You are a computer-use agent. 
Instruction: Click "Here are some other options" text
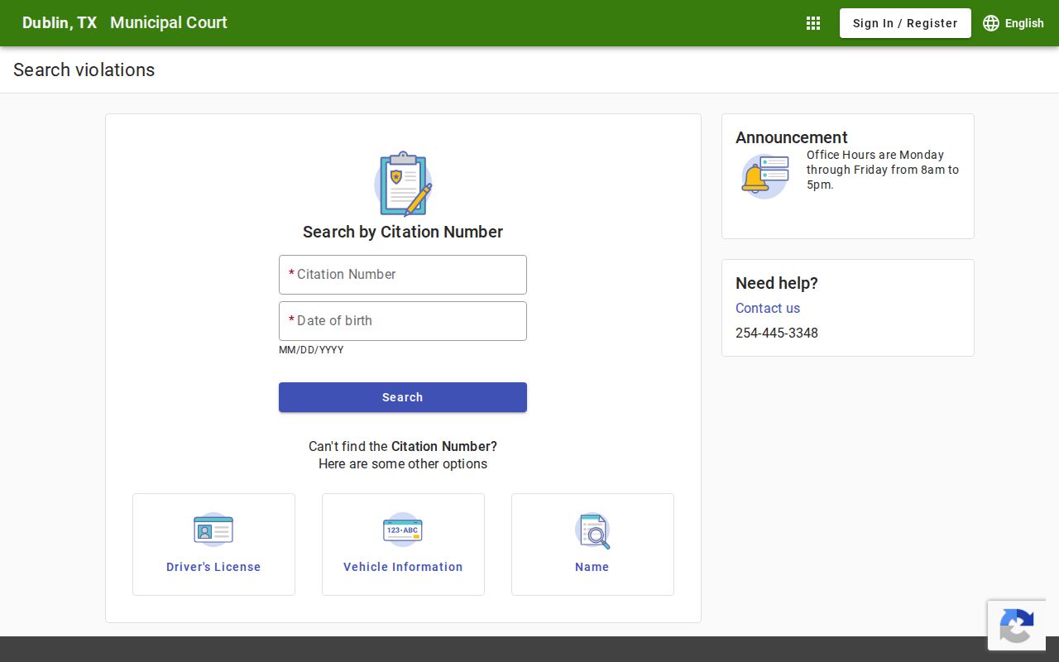403,464
